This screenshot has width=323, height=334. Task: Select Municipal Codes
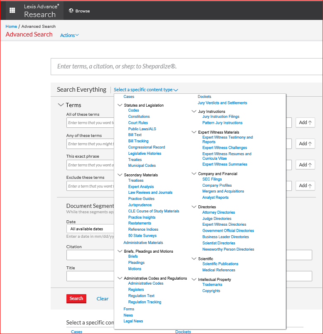[142, 165]
